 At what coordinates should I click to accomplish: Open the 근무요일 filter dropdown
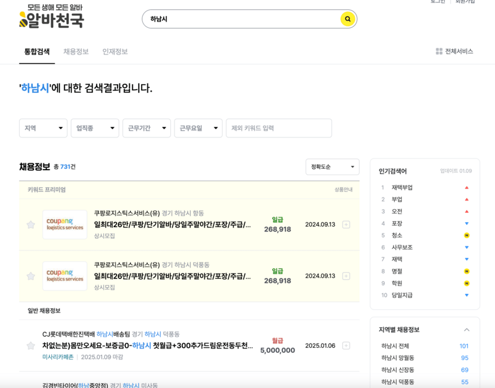200,128
